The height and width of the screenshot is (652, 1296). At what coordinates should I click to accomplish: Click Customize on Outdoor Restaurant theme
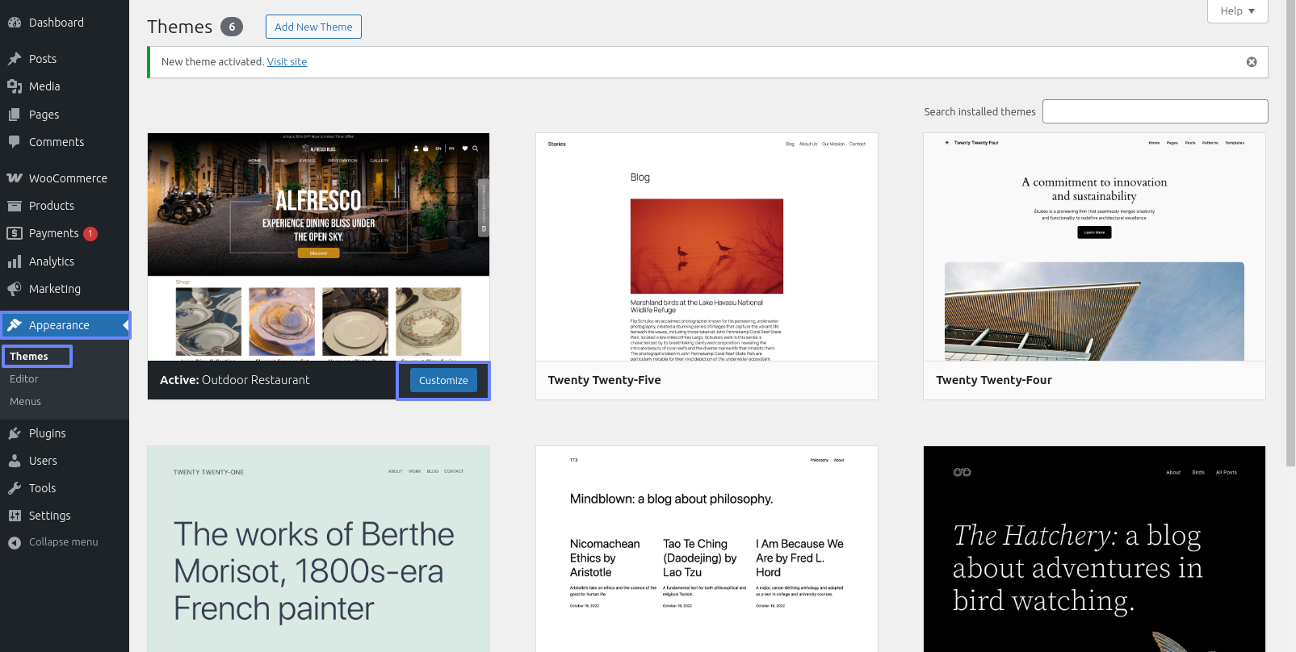pyautogui.click(x=443, y=380)
